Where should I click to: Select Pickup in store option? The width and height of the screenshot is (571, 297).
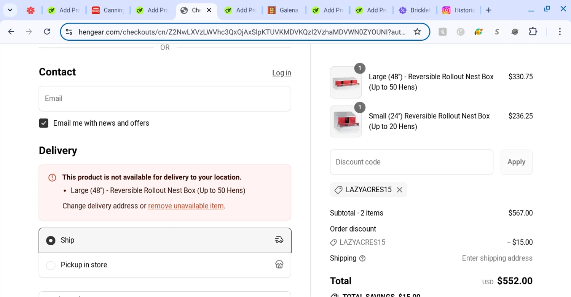[165, 265]
